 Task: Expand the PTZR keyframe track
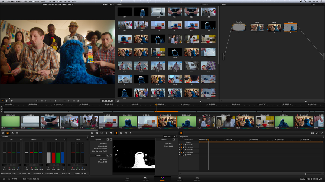pyautogui.click(x=180, y=155)
